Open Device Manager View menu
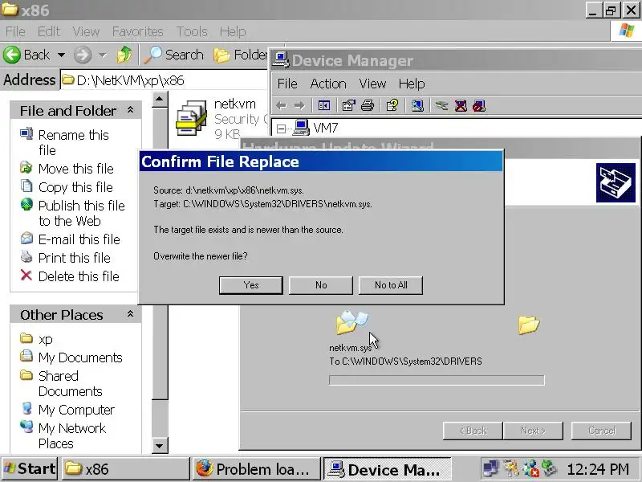The image size is (642, 482). [372, 84]
